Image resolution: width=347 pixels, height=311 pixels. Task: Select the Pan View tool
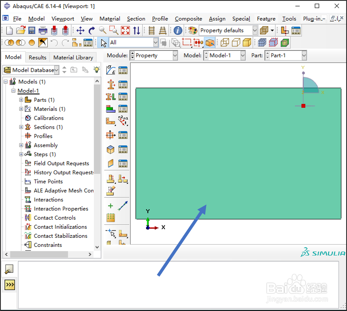pos(80,30)
